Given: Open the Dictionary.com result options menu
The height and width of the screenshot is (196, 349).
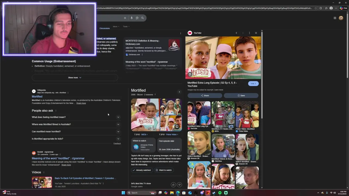Looking at the screenshot, I should pos(142,54).
